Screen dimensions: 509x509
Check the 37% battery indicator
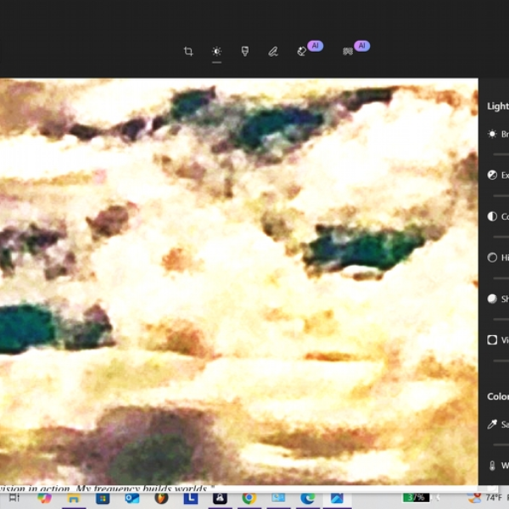coord(417,497)
